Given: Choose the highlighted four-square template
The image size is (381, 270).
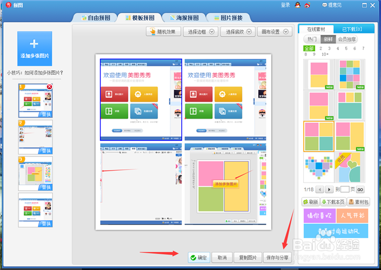Looking at the screenshot, I should (x=318, y=136).
